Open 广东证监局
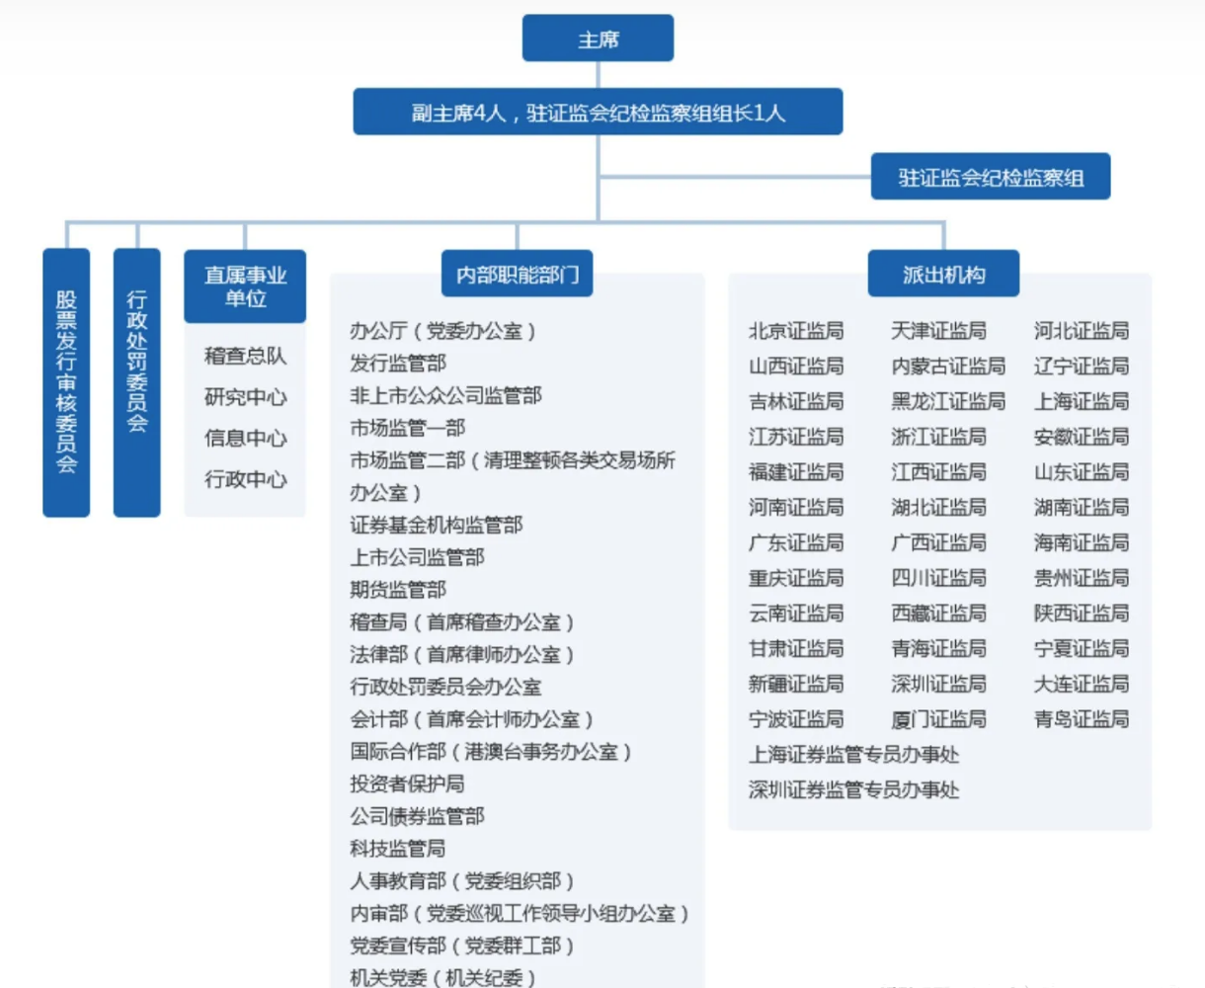Screen dimensions: 1205x988 tap(796, 542)
